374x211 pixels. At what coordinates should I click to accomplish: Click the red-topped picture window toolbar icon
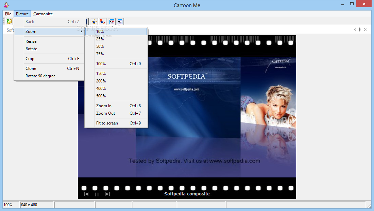click(112, 22)
